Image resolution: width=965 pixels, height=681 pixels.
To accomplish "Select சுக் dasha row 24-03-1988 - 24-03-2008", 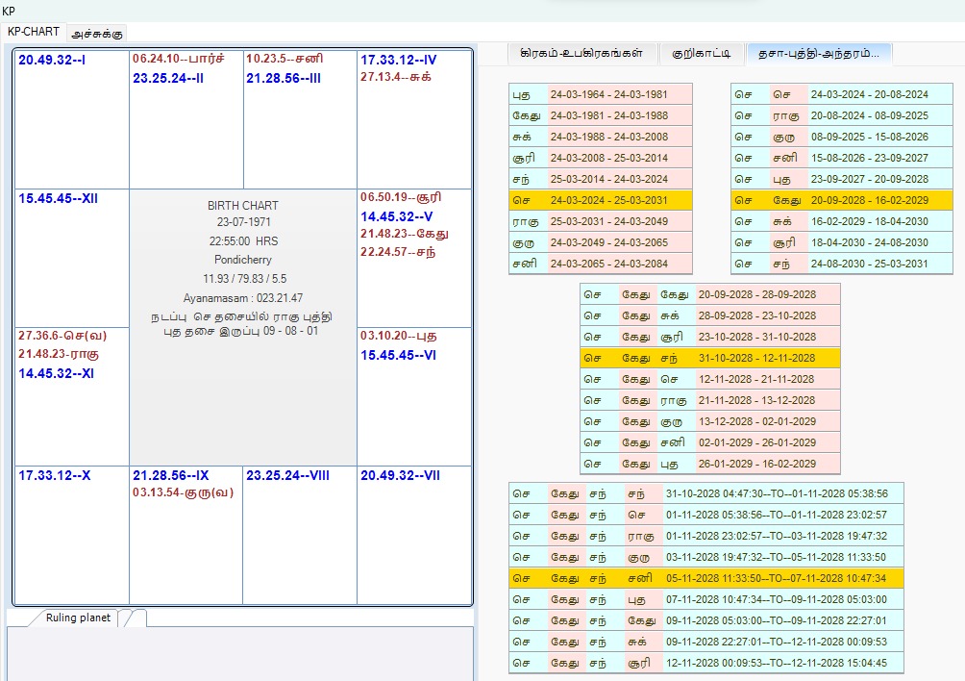I will pos(601,137).
